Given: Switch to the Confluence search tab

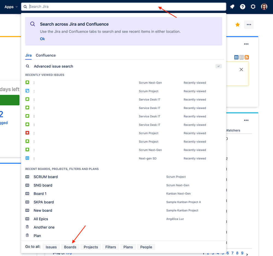Looking at the screenshot, I should click(46, 55).
